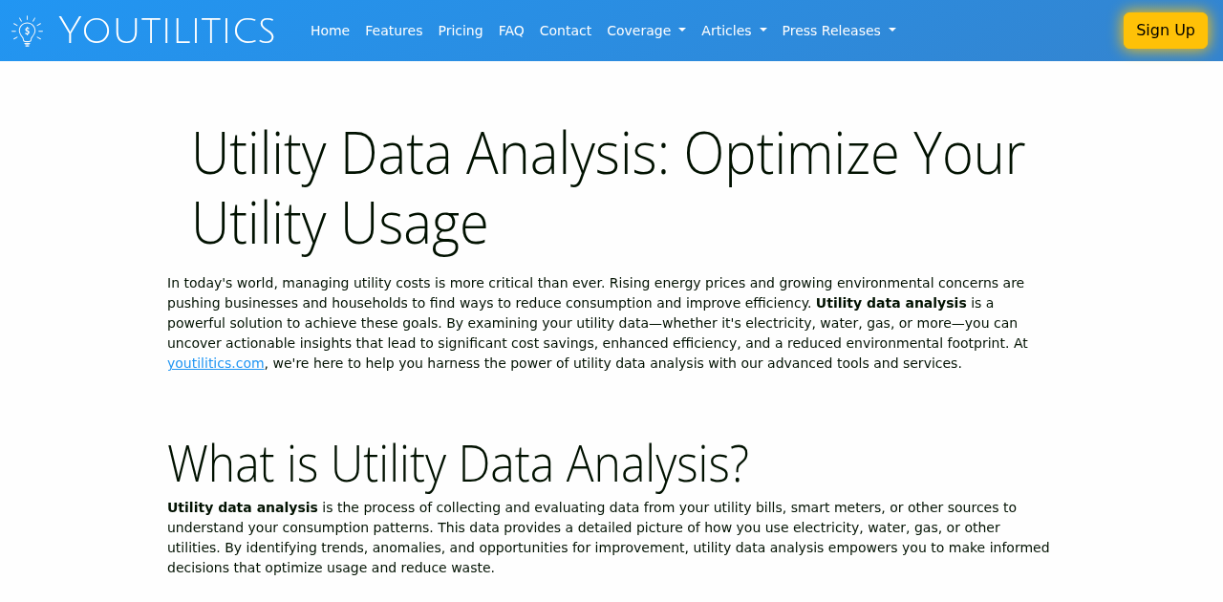The width and height of the screenshot is (1223, 602).
Task: Click the caret arrow next to Coverage
Action: (681, 31)
